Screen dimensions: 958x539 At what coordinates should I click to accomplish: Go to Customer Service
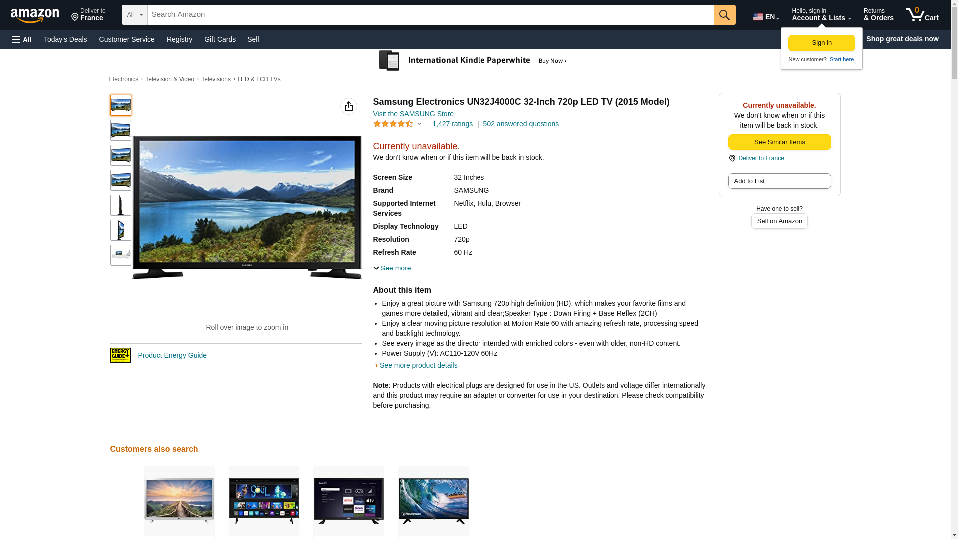(127, 39)
